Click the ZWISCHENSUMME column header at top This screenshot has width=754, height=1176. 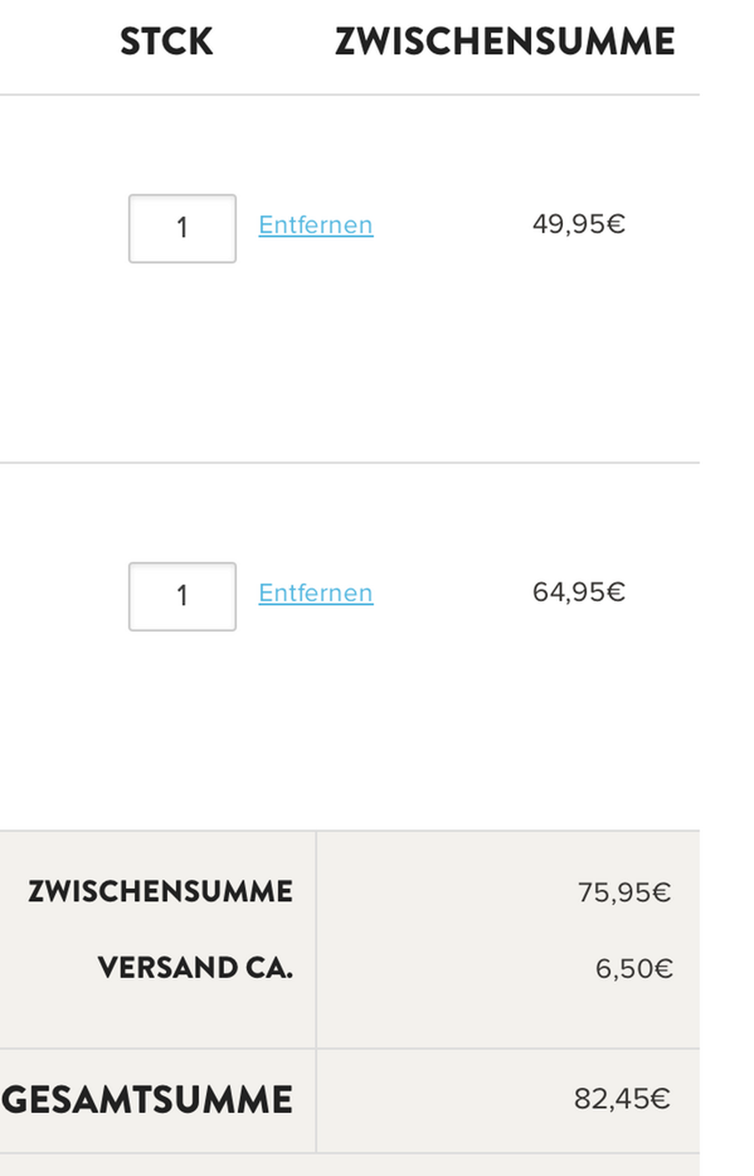tap(504, 42)
